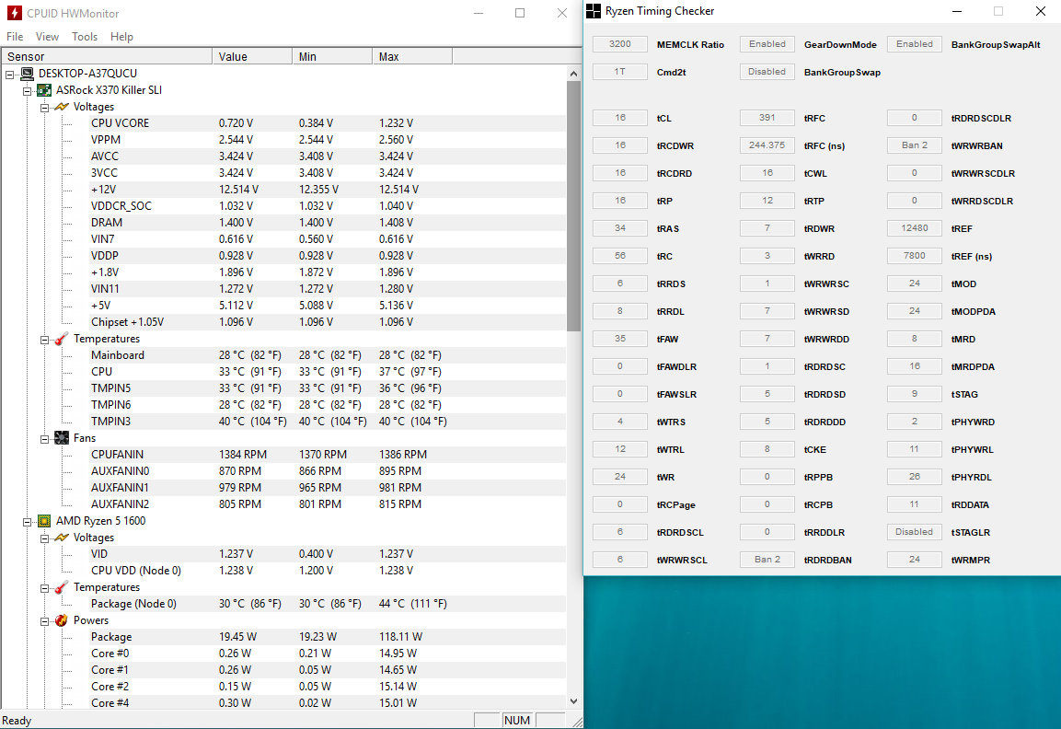
Task: Click the tSTAGLR Disabled field
Action: coord(914,532)
